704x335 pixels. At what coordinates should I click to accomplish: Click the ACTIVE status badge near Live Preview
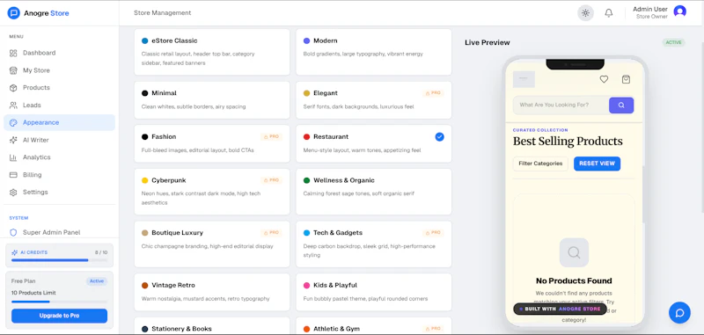point(673,42)
